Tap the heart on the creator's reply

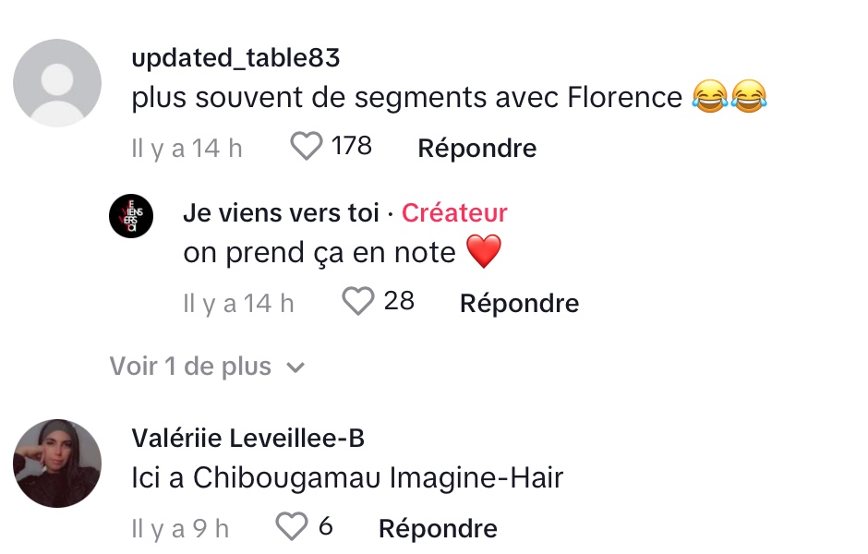pyautogui.click(x=357, y=302)
